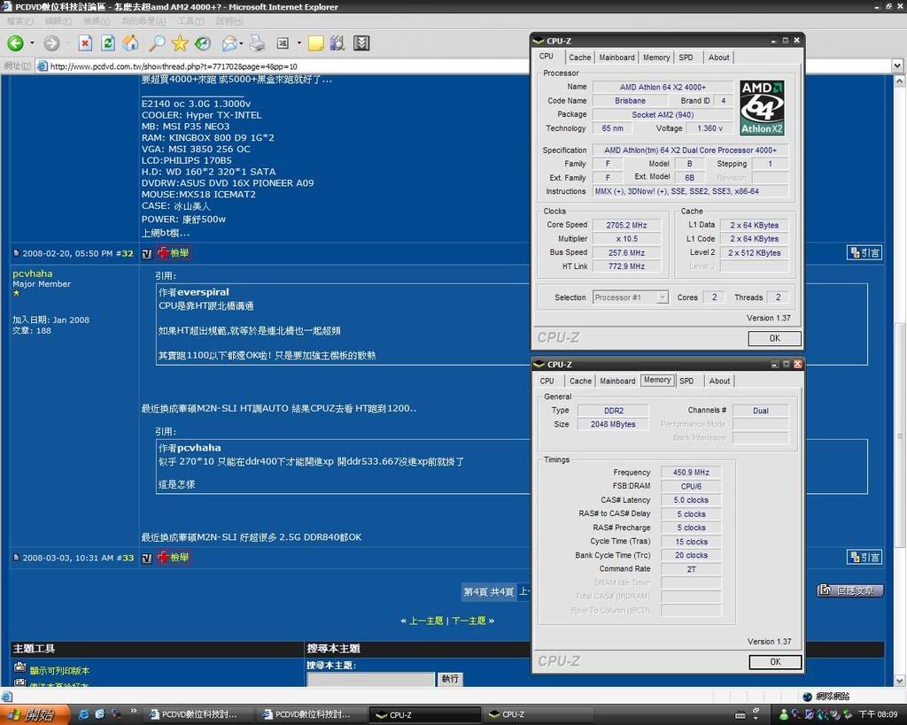Print the page using the printer icon
Image resolution: width=907 pixels, height=725 pixels.
coord(257,42)
